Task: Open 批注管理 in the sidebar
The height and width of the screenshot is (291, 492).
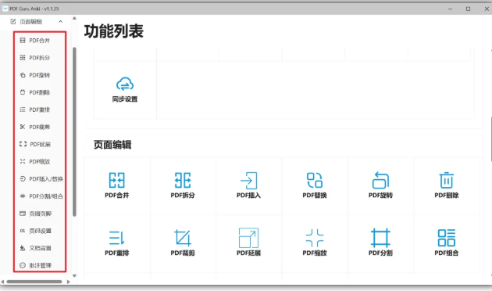Action: [35, 265]
